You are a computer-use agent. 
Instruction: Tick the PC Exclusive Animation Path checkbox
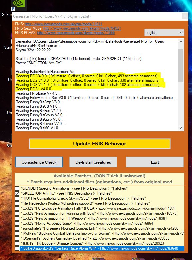point(17,208)
